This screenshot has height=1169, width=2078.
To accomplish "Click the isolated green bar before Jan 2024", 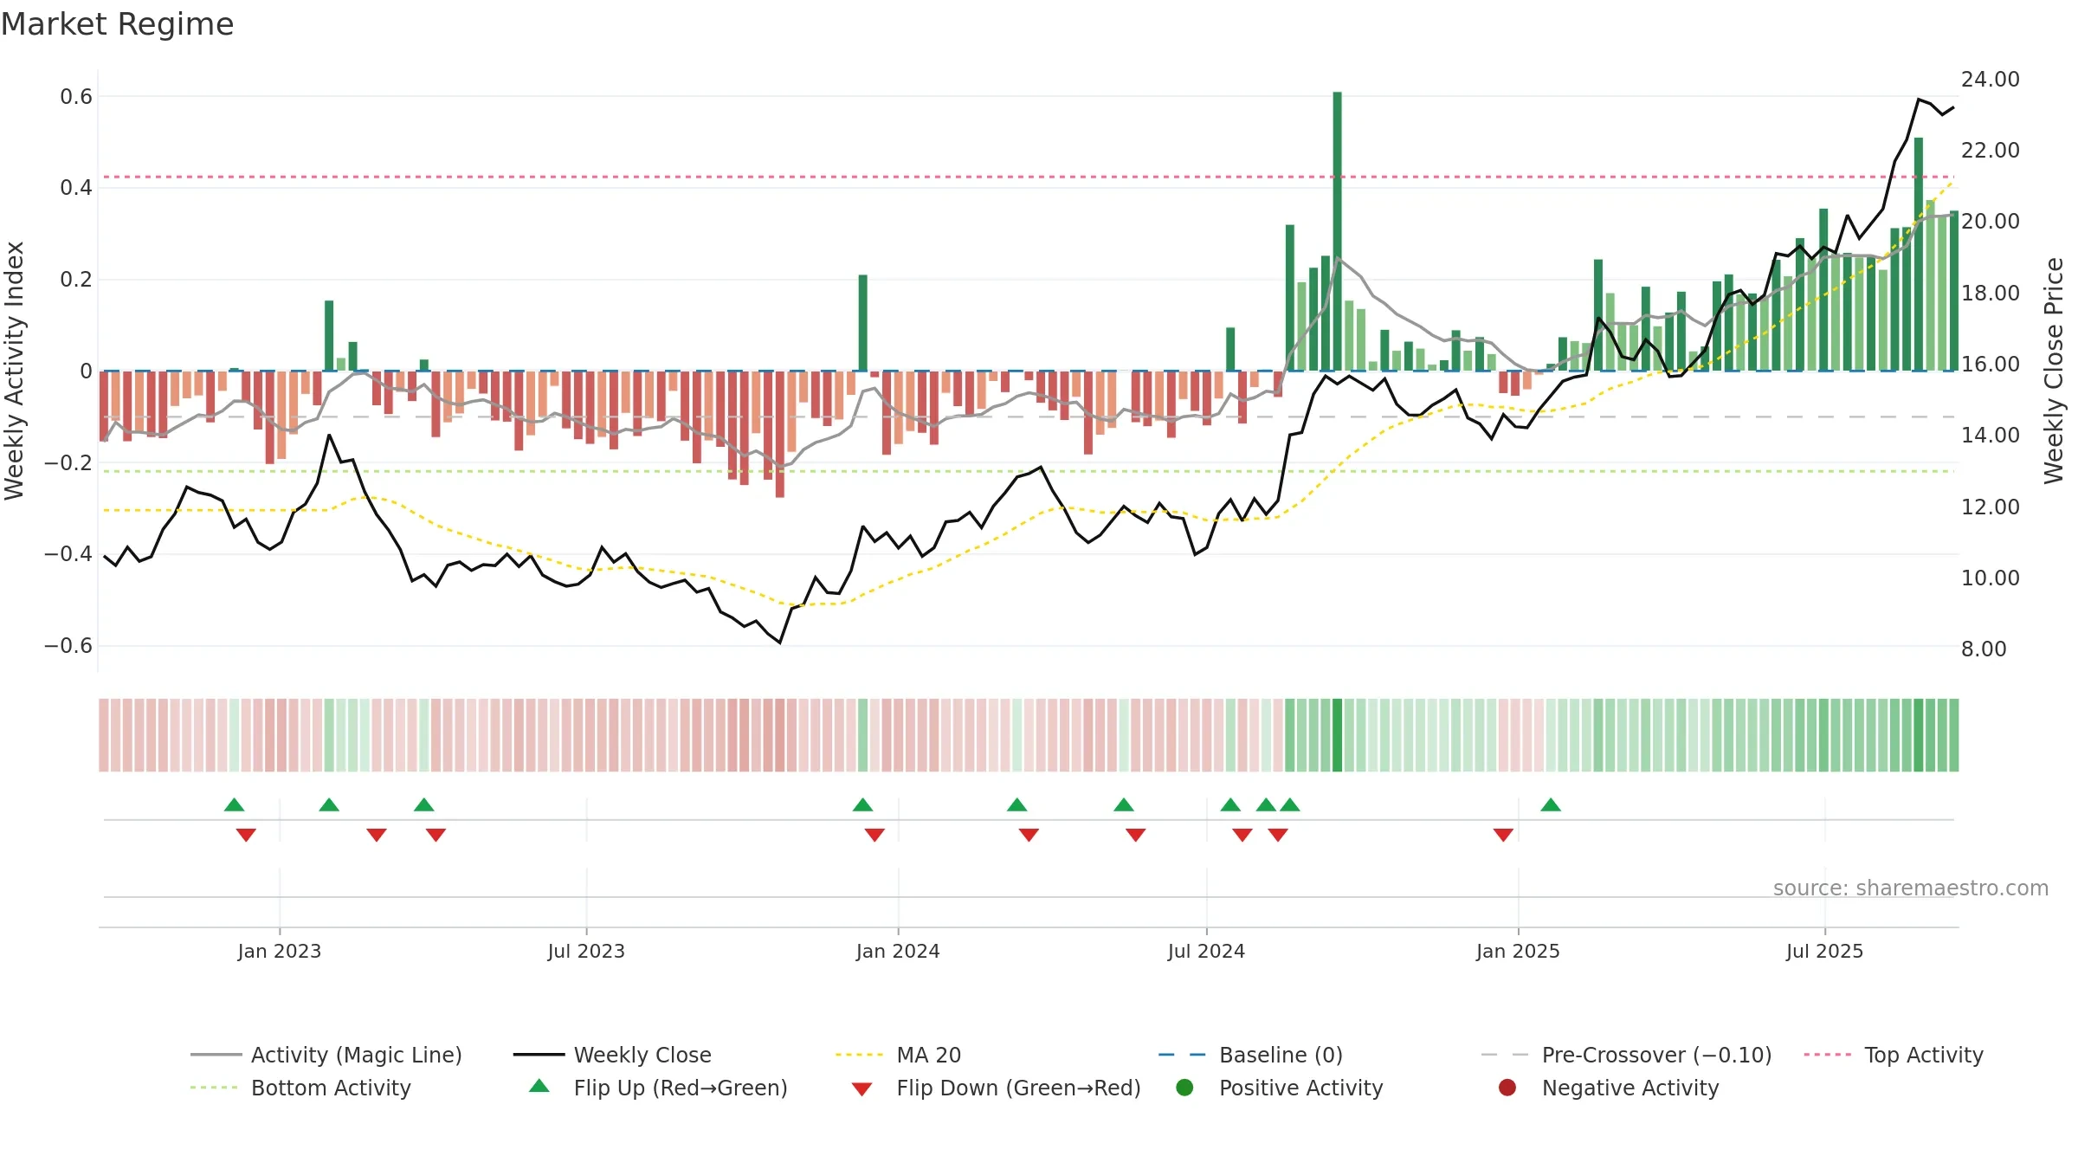I will (x=862, y=323).
